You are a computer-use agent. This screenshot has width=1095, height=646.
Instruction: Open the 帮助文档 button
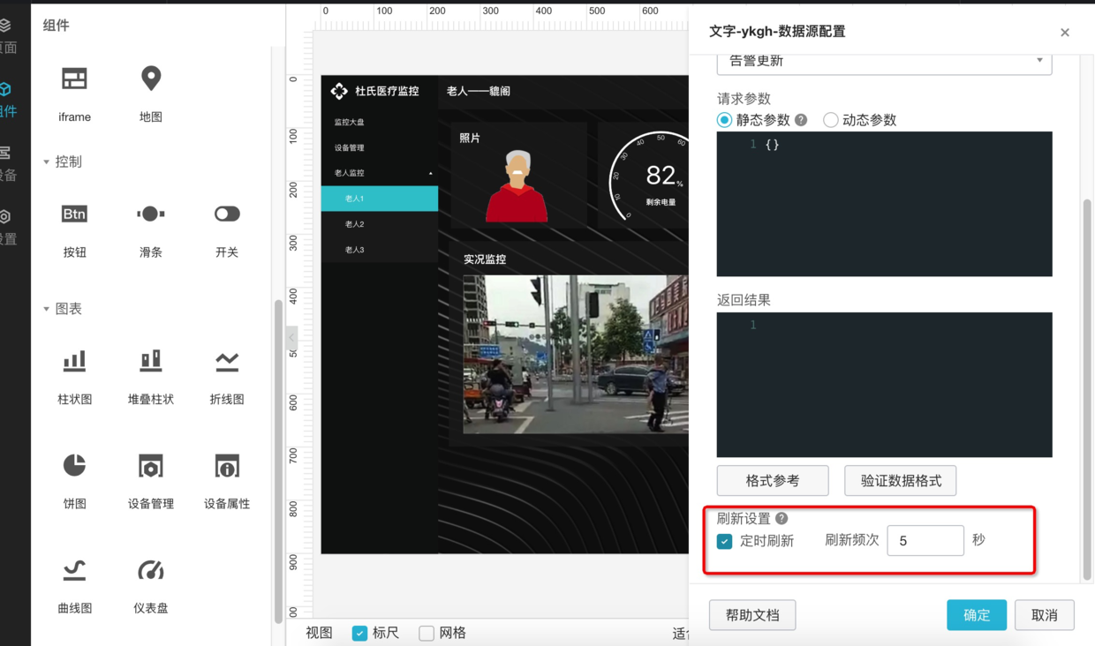[x=752, y=615]
